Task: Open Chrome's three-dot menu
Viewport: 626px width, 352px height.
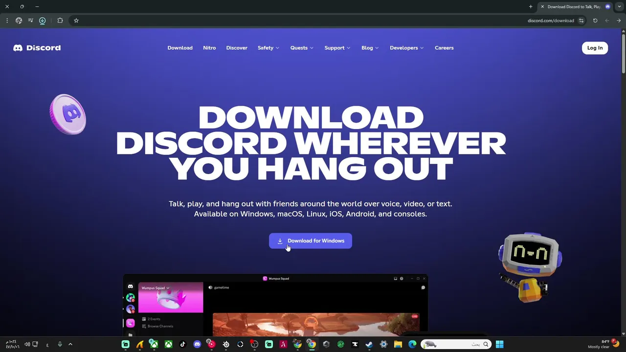Action: click(7, 21)
